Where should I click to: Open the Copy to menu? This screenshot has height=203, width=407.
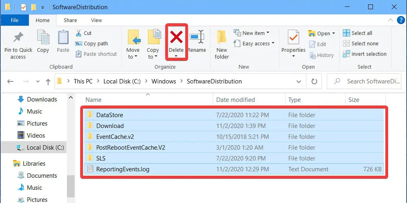pyautogui.click(x=154, y=45)
